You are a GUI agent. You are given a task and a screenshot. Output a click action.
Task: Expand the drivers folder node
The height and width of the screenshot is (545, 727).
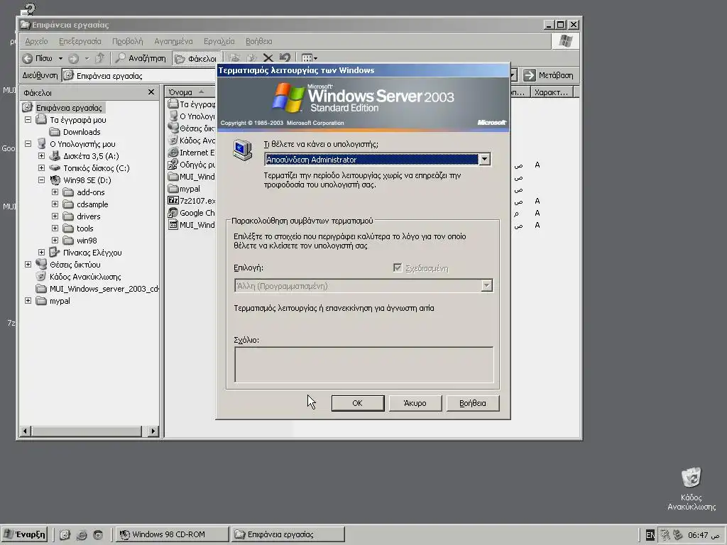(55, 216)
